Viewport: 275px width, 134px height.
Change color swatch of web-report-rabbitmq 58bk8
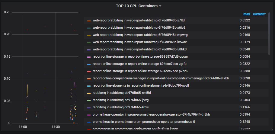click(89, 50)
